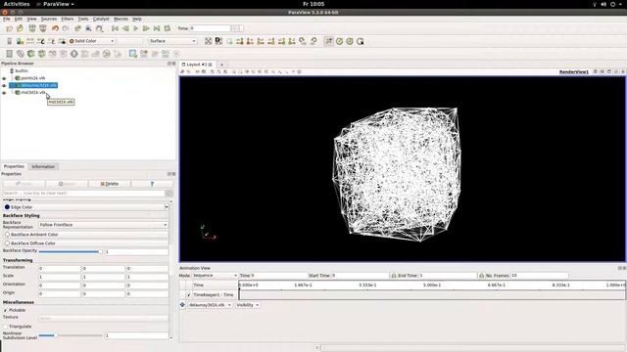Select the mst3d1k.vtk pipeline item
The width and height of the screenshot is (627, 352).
coord(33,93)
